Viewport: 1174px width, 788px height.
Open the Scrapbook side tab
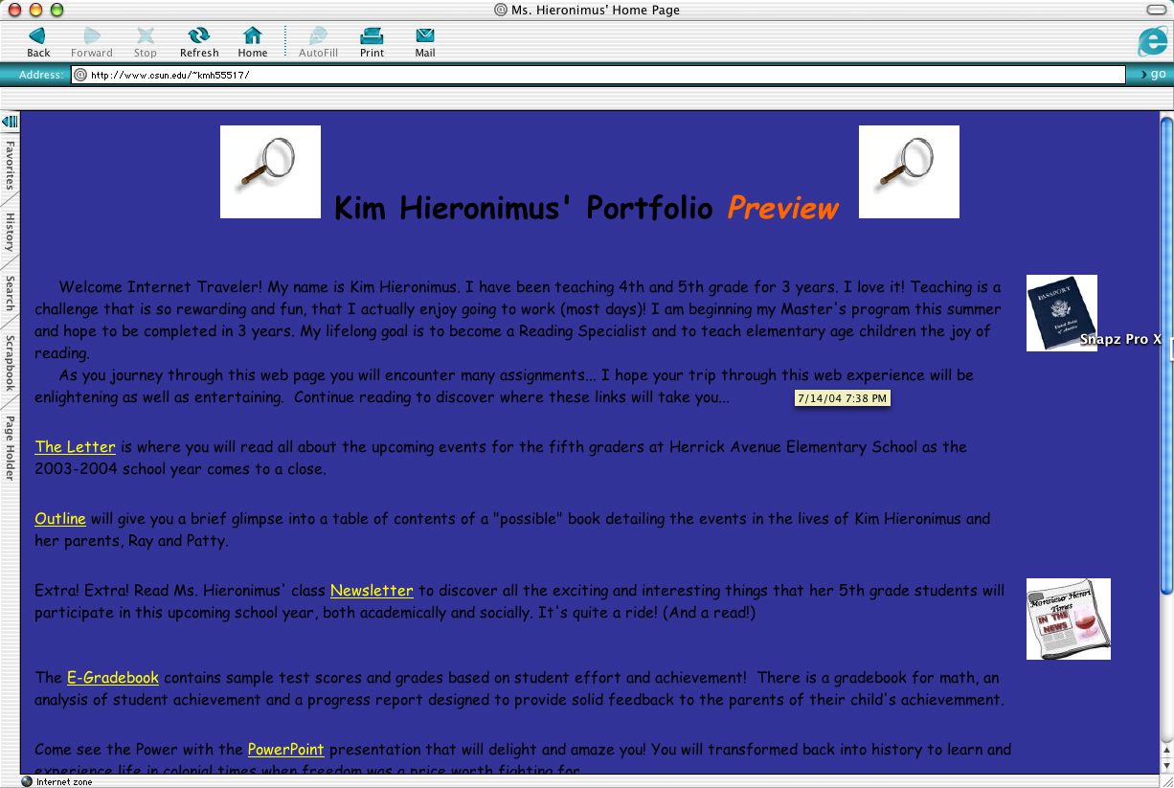tap(10, 363)
